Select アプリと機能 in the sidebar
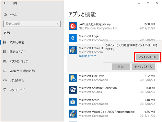The width and height of the screenshot is (162, 122). tap(17, 42)
